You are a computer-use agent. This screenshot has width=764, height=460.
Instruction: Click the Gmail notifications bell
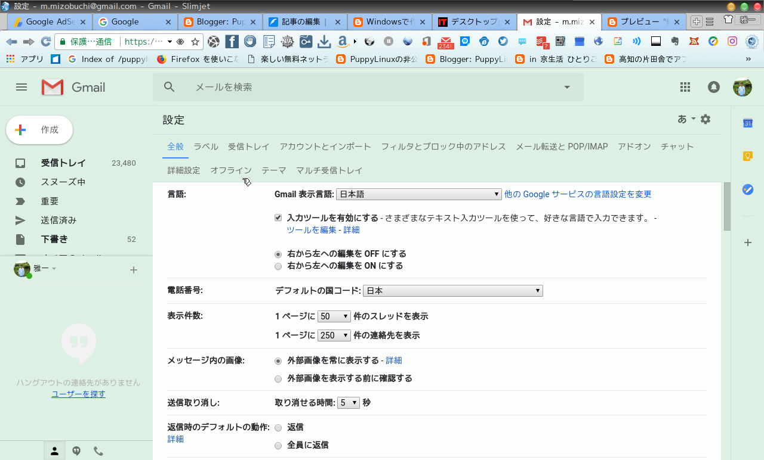[x=713, y=86]
